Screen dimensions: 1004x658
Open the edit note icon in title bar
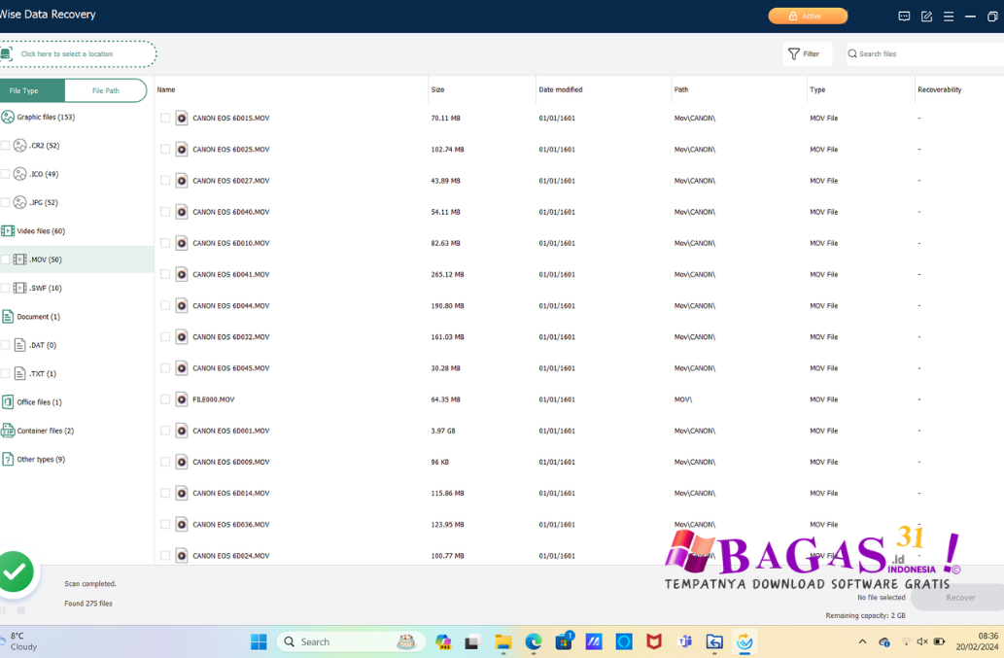(x=926, y=17)
